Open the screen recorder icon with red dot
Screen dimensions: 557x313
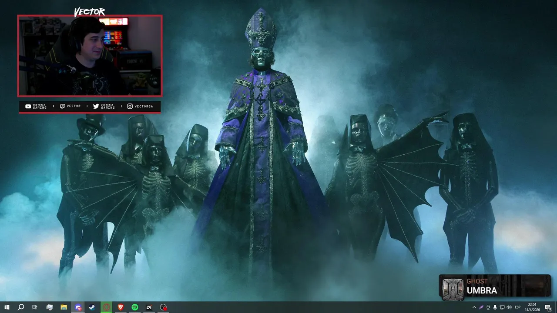point(163,307)
